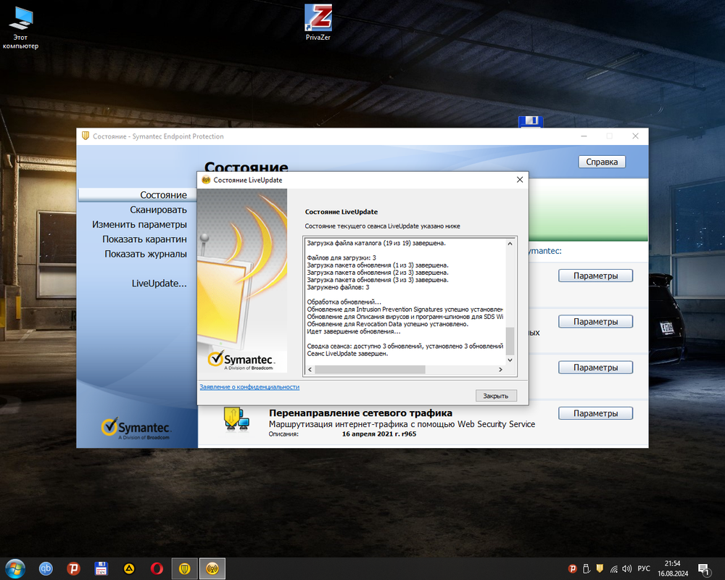Viewport: 725px width, 580px height.
Task: Click the Справка button
Action: click(602, 162)
